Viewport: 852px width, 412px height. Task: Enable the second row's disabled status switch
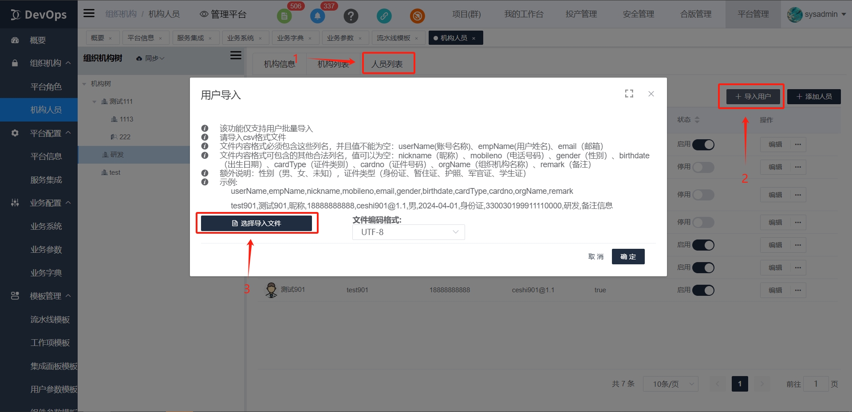(x=703, y=167)
